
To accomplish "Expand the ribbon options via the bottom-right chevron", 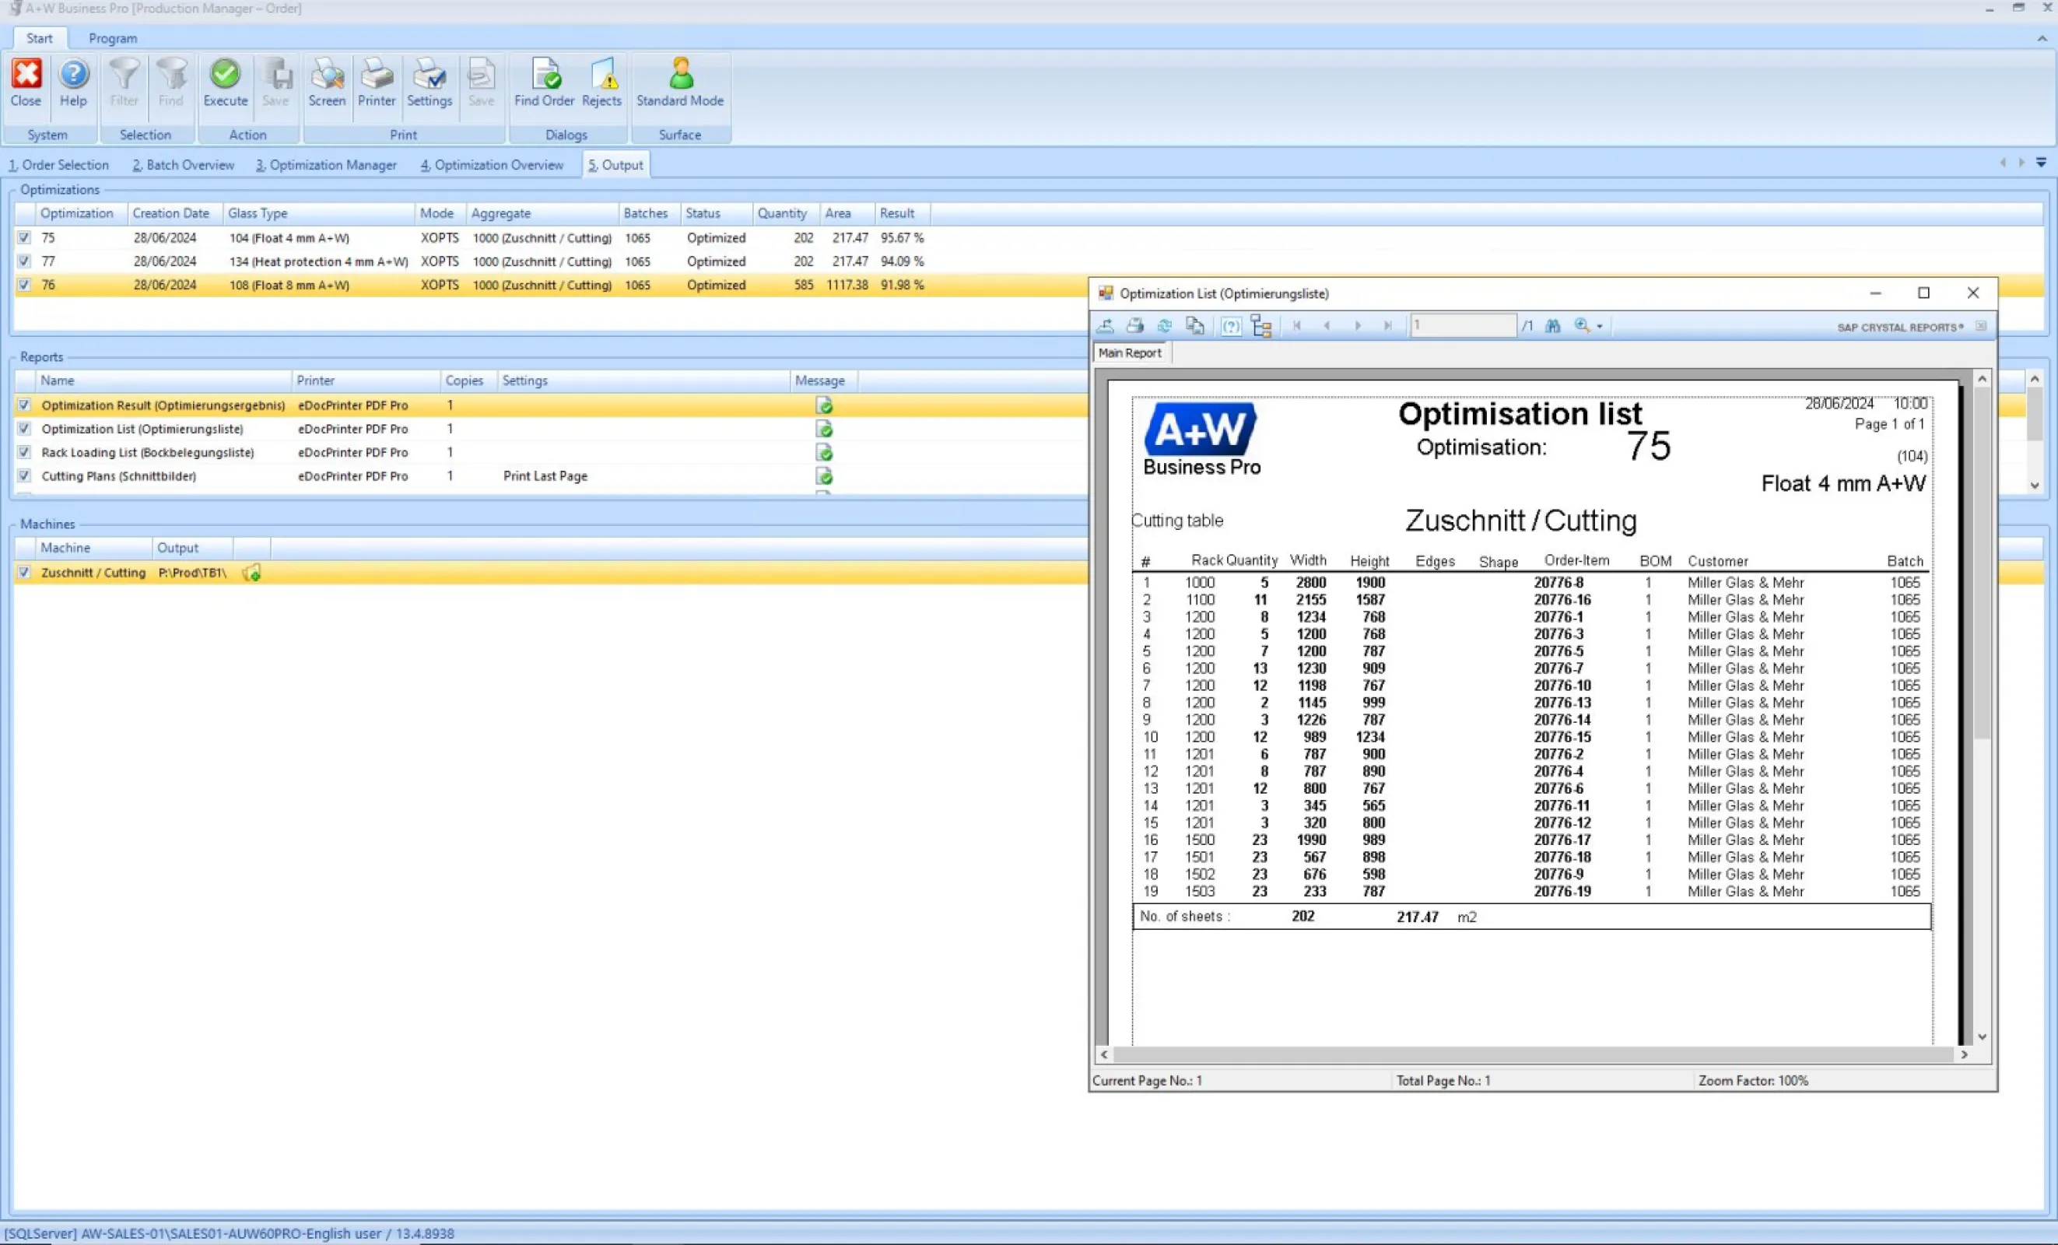I will click(x=2044, y=163).
